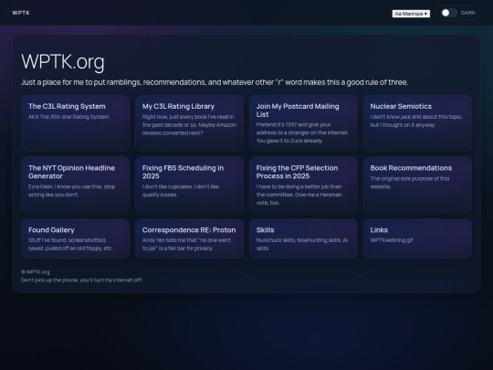493x370 pixels.
Task: Open Join My Postcard Mailing List card
Action: click(303, 123)
